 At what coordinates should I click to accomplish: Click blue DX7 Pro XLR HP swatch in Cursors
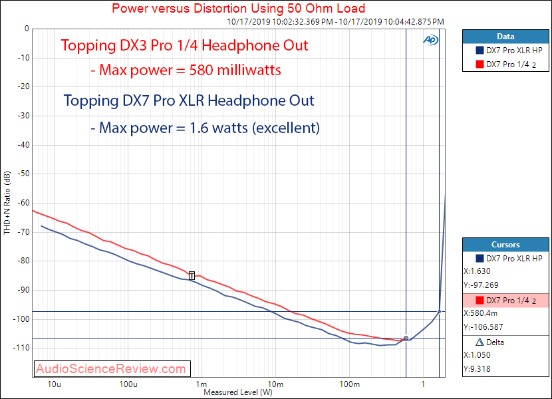(x=480, y=258)
